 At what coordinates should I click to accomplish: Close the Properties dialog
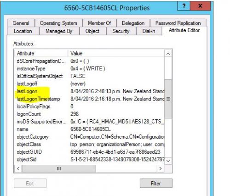(200, 6)
